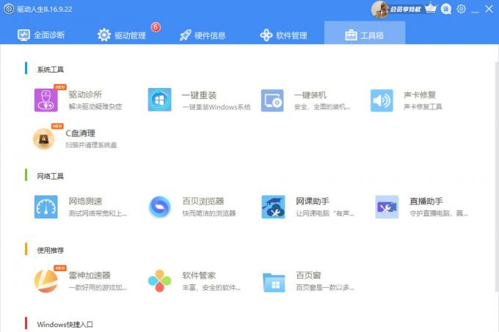The width and height of the screenshot is (499, 332).
Task: Open the 直播助手 camera icon
Action: (x=387, y=207)
